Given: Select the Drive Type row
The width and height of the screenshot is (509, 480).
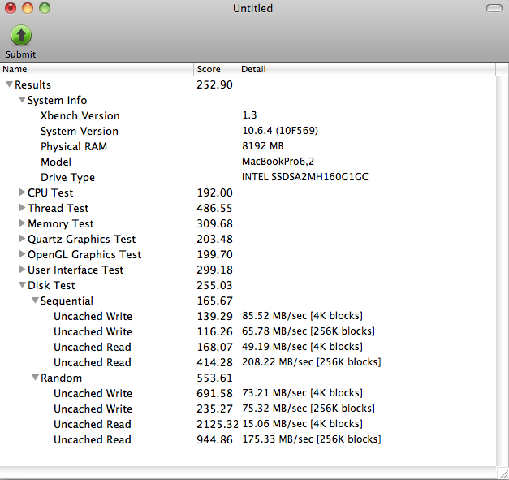Looking at the screenshot, I should pyautogui.click(x=248, y=177).
